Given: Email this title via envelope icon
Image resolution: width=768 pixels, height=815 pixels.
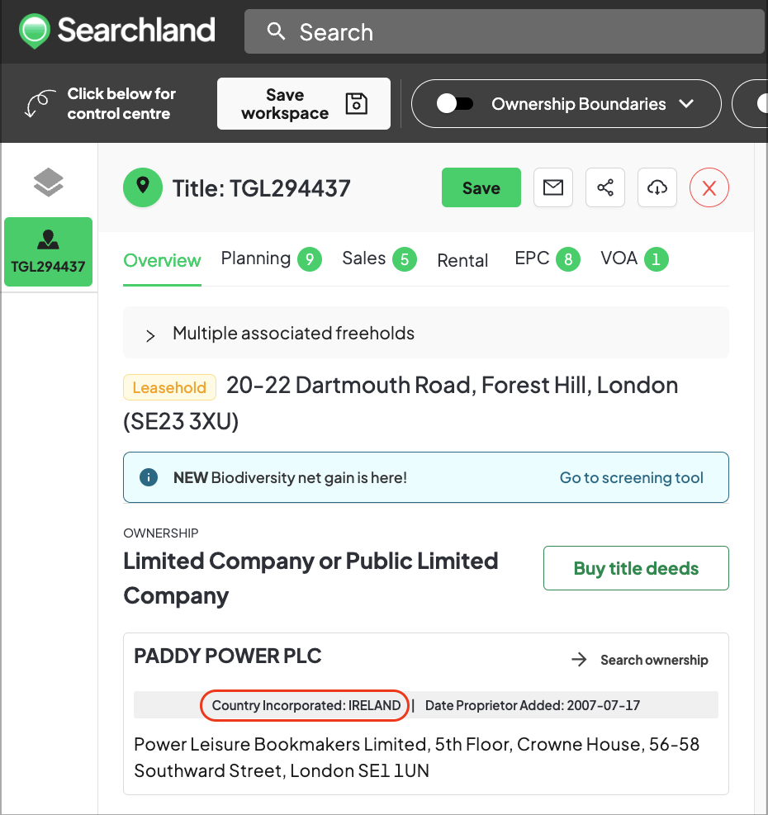Looking at the screenshot, I should pos(553,187).
